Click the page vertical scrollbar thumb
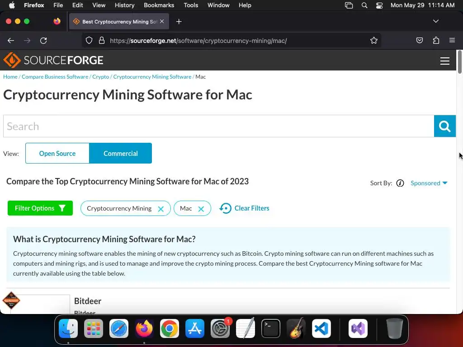Image resolution: width=463 pixels, height=347 pixels. click(x=459, y=62)
